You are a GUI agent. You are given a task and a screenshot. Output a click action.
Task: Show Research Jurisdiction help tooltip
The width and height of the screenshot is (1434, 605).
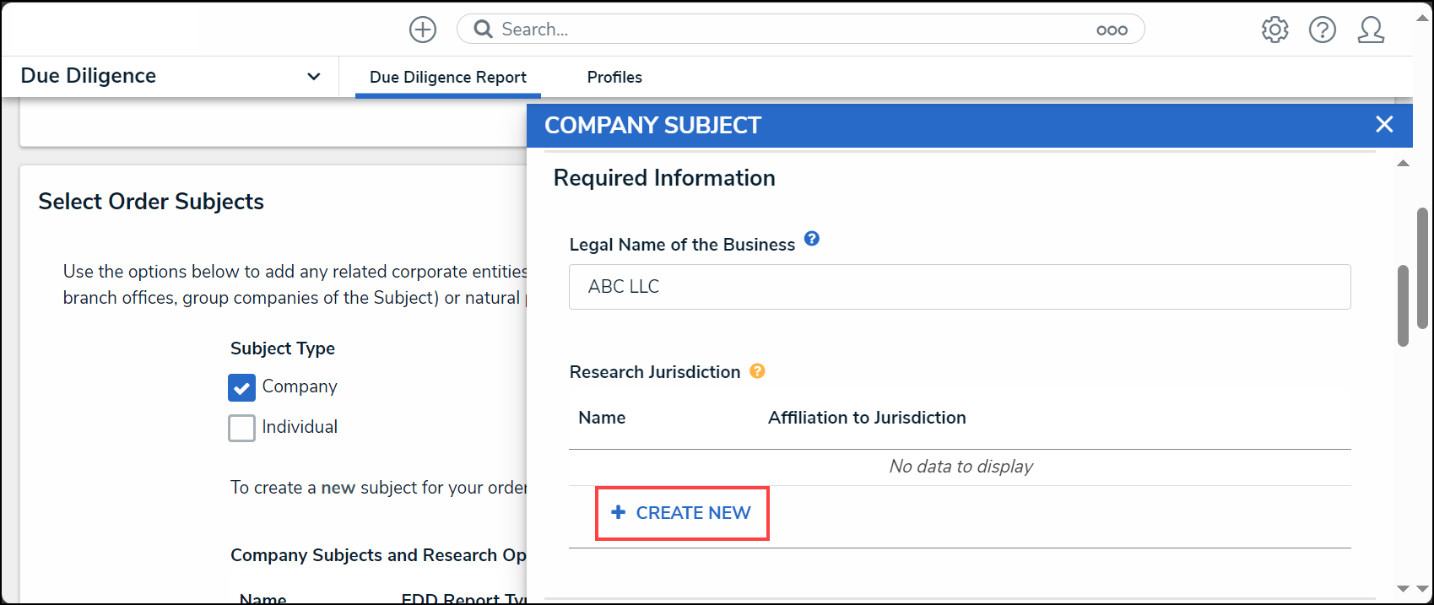pyautogui.click(x=757, y=370)
